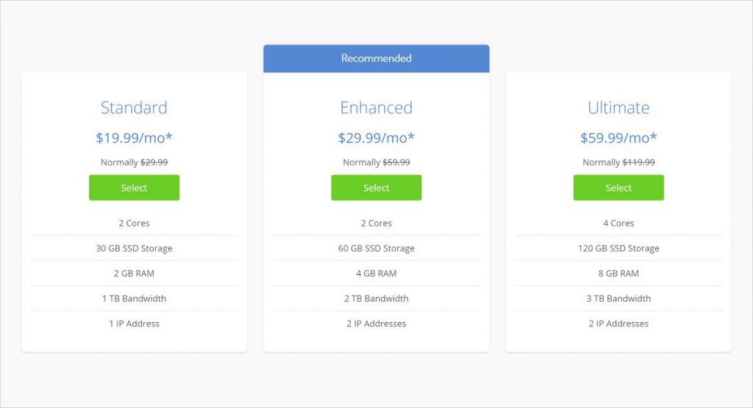Click the 3 TB Bandwidth feature

click(x=618, y=298)
